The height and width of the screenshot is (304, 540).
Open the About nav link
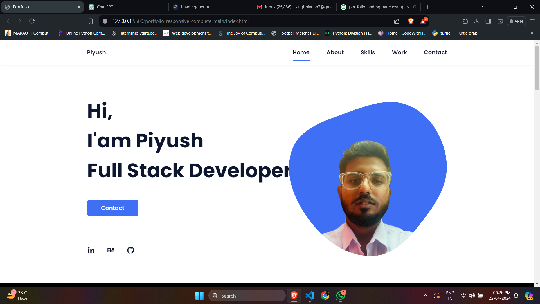335,52
